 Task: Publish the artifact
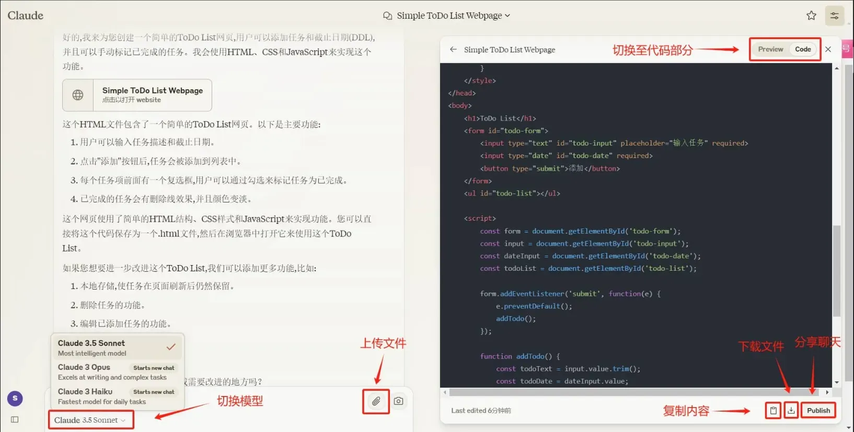tap(818, 411)
